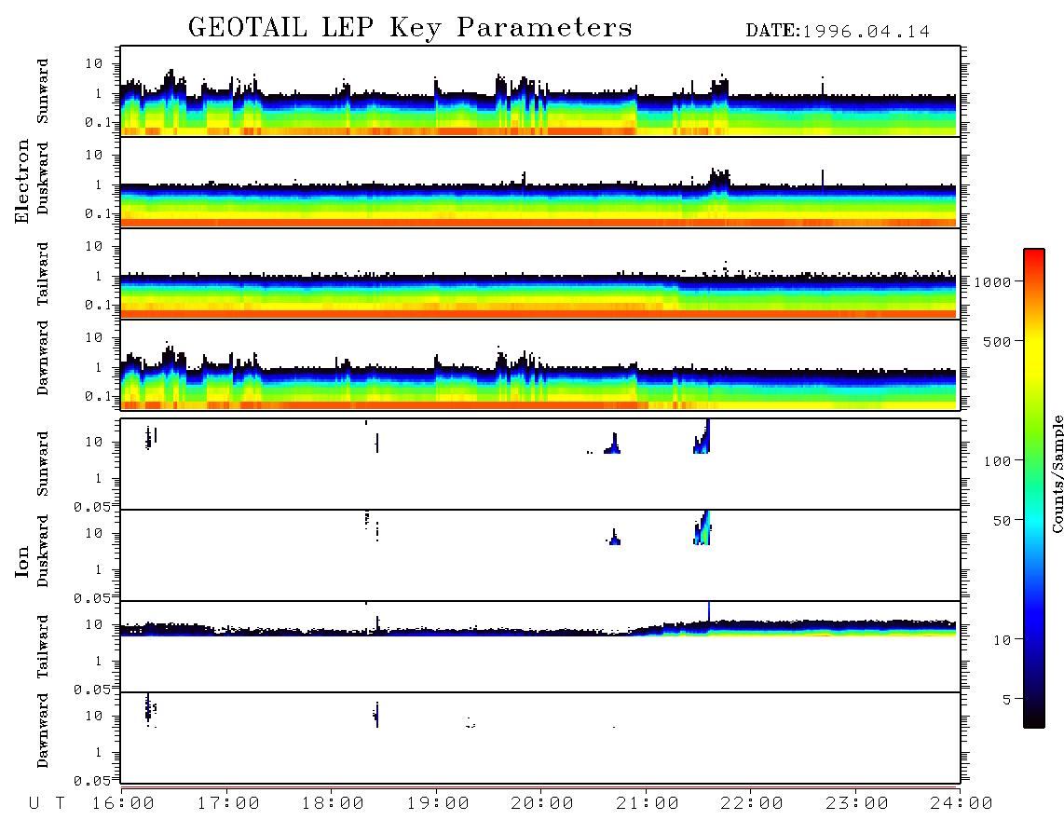Click the 20:00 time tick label

coord(543,804)
